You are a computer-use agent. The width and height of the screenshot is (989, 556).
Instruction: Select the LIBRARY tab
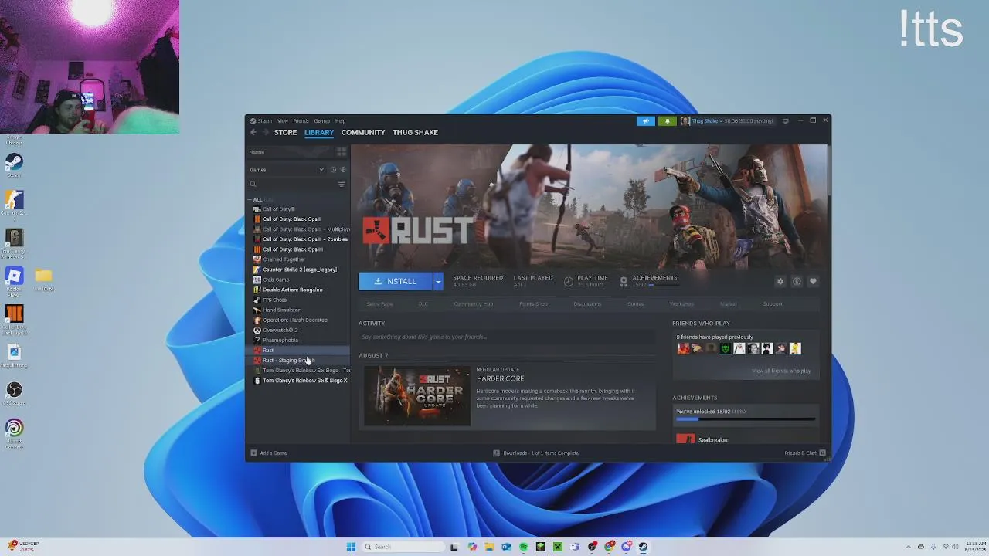click(x=319, y=132)
